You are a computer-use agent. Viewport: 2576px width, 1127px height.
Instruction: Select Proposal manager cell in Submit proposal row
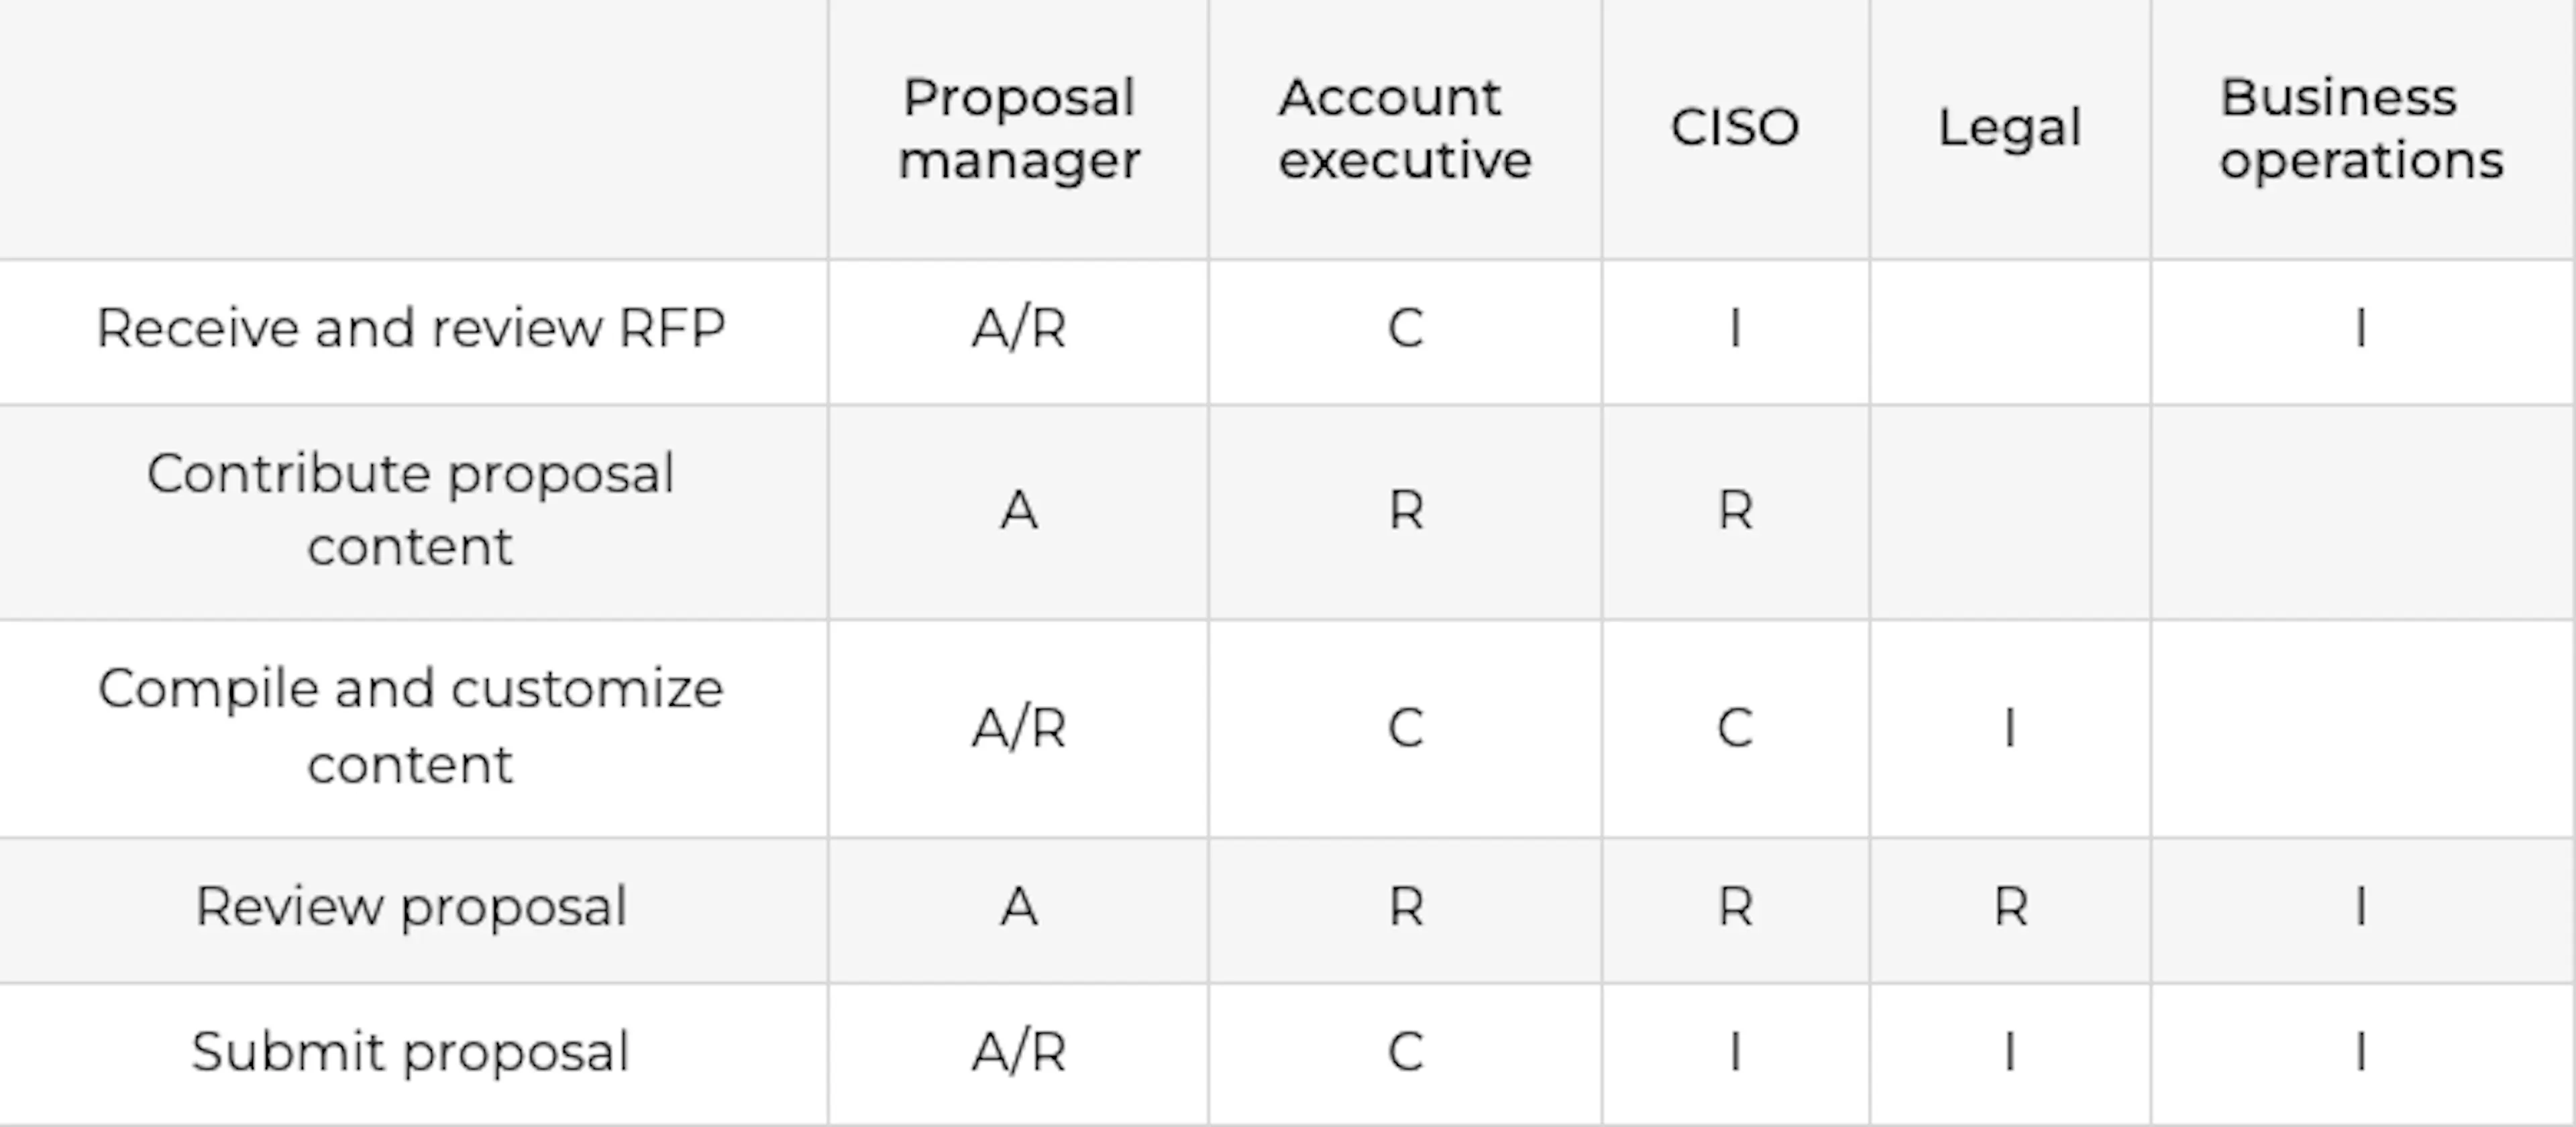[x=1018, y=1052]
